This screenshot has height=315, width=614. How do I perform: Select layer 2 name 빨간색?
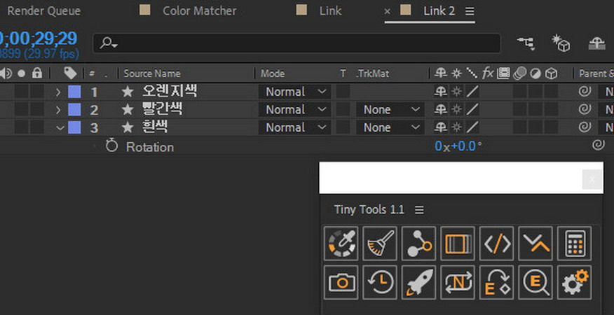tap(162, 109)
